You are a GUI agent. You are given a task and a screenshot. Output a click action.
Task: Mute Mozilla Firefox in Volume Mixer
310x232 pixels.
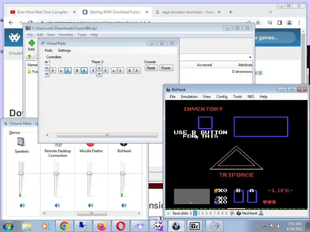[91, 205]
